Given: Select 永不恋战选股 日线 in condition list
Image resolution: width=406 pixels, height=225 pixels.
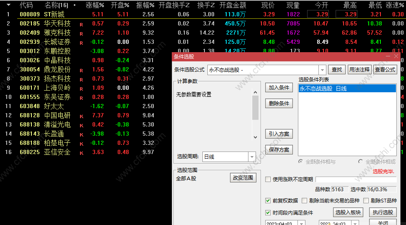Looking at the screenshot, I should point(347,88).
